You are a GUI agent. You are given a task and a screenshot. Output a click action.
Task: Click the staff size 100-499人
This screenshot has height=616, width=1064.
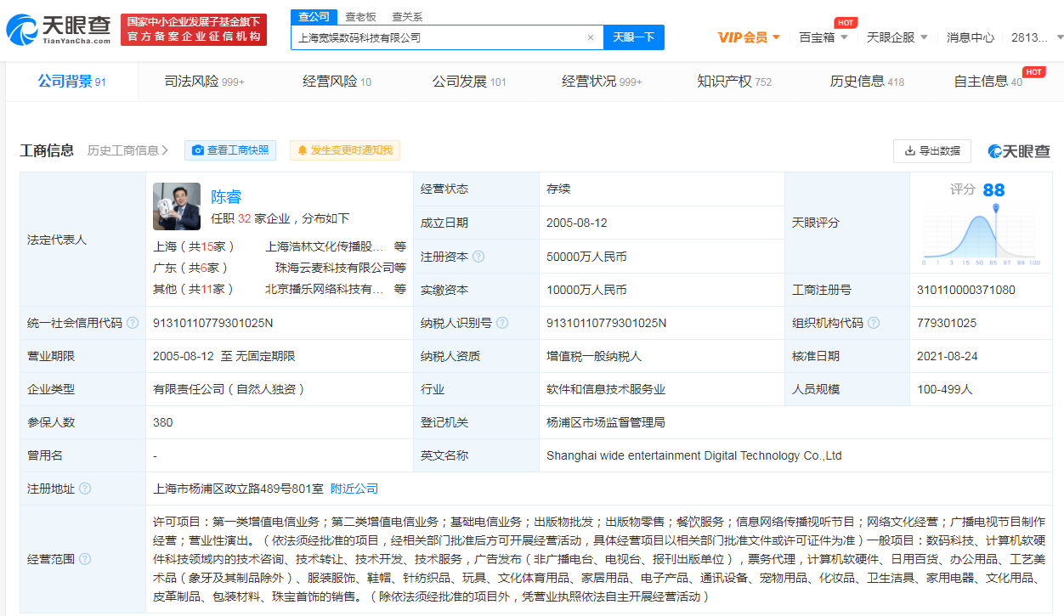tap(945, 389)
